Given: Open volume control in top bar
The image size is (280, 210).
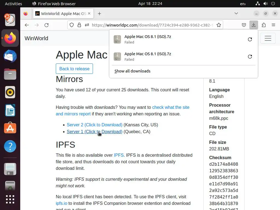Looking at the screenshot, I should click(x=265, y=4).
